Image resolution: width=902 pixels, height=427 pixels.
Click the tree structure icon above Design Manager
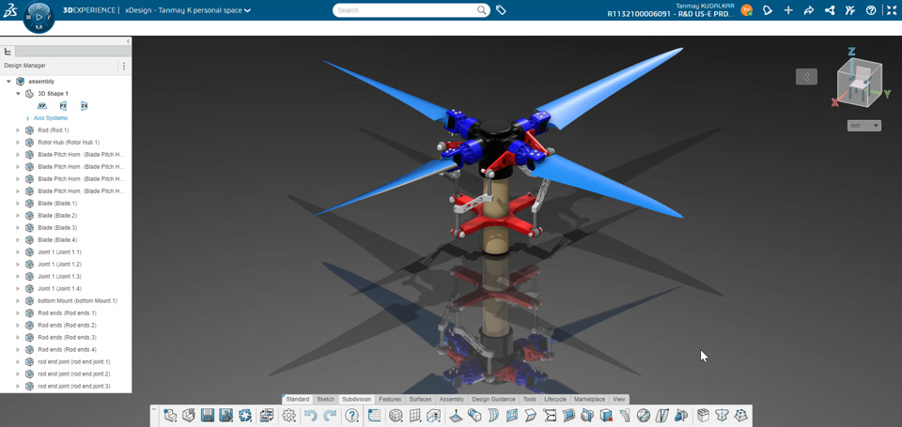pyautogui.click(x=8, y=52)
